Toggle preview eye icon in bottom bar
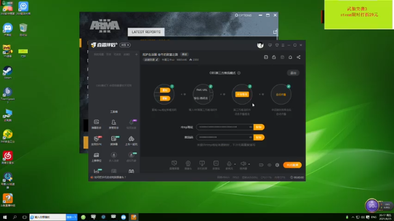Screen dimensions: 394x221 (x=270, y=165)
